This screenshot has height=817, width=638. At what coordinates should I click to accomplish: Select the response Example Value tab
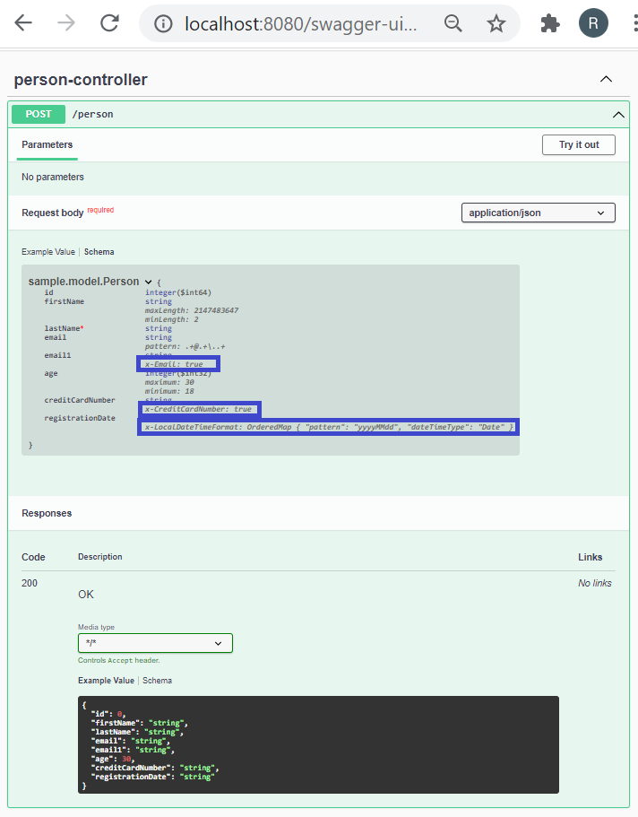(x=106, y=681)
